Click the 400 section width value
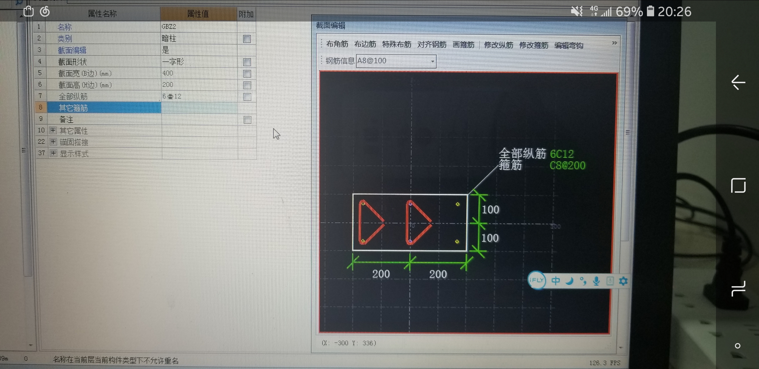 pyautogui.click(x=199, y=73)
